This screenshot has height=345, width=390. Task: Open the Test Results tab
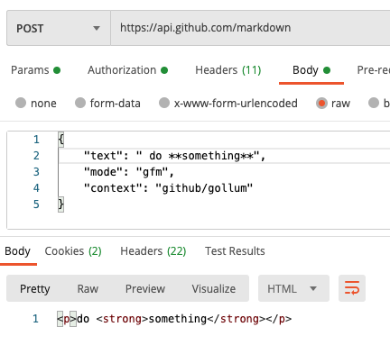pos(235,251)
